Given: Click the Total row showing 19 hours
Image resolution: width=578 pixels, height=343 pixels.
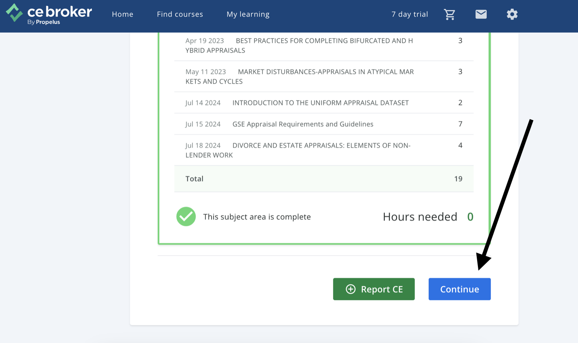Looking at the screenshot, I should coord(323,178).
